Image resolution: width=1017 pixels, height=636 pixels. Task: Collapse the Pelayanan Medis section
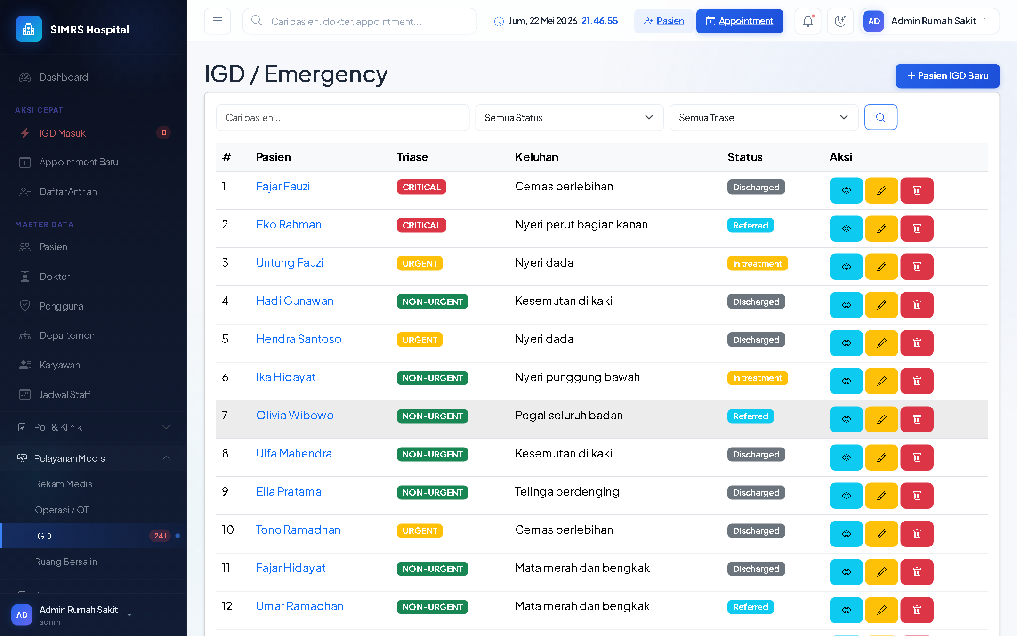click(94, 458)
